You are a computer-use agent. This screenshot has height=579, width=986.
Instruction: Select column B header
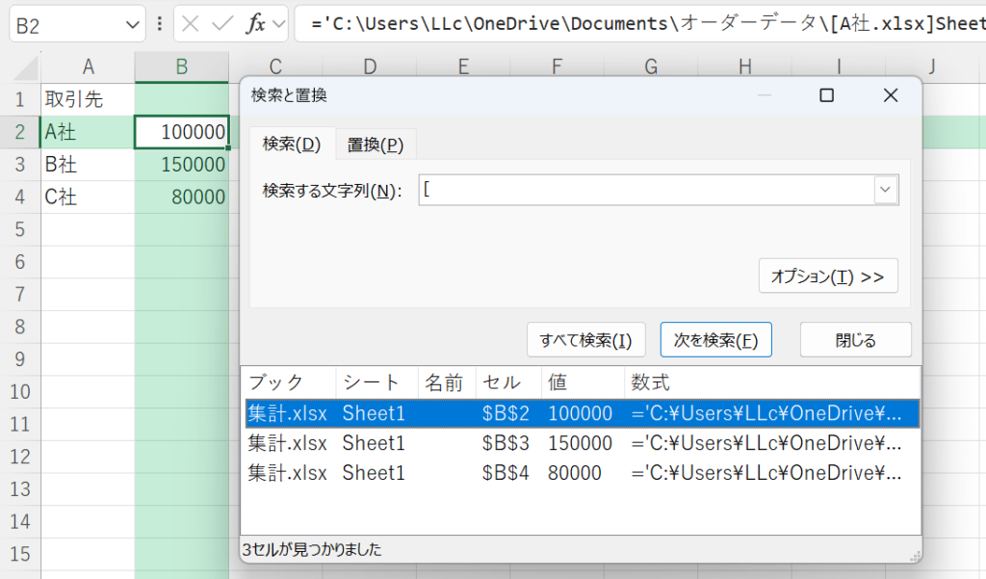click(182, 66)
